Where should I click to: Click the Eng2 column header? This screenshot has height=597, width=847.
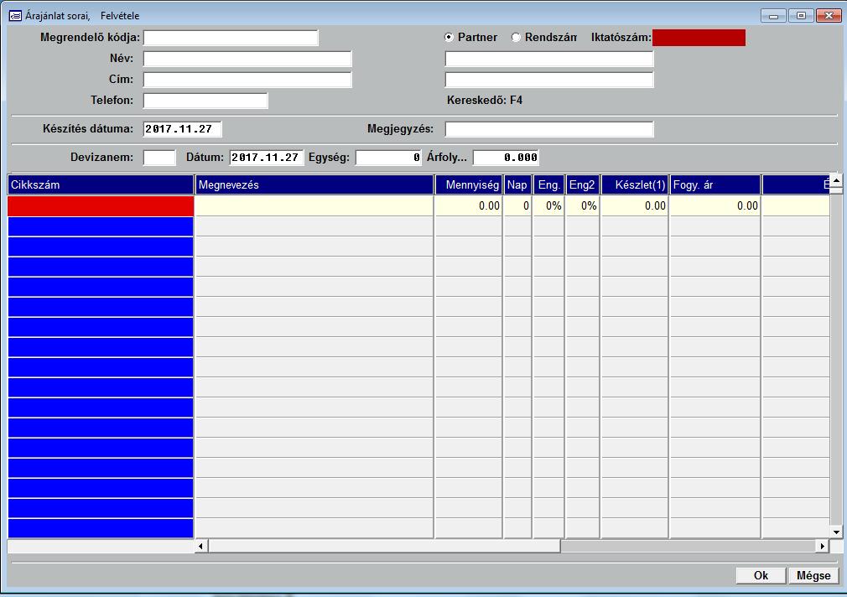[x=582, y=184]
